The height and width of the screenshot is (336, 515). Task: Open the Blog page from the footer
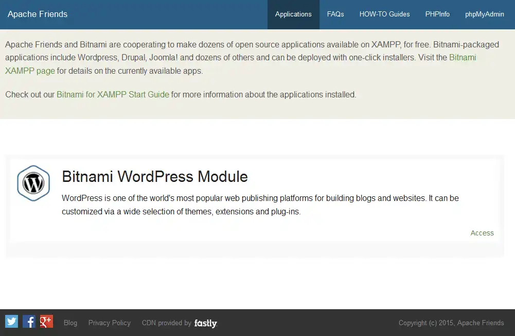click(70, 323)
